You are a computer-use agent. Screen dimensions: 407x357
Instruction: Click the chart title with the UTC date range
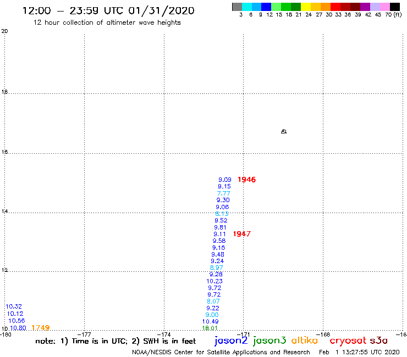tap(108, 11)
